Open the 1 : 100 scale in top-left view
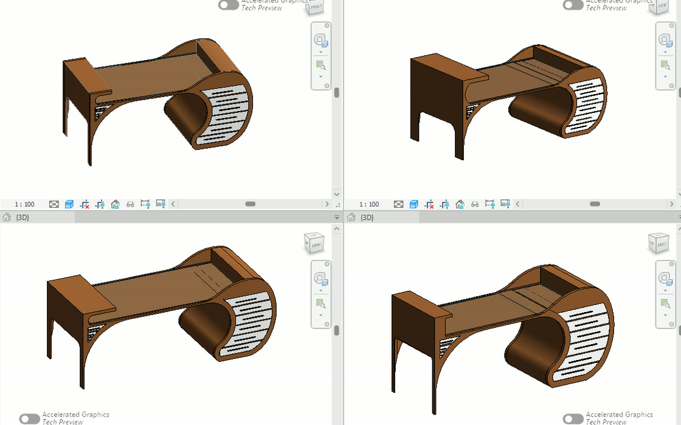This screenshot has height=425, width=681. click(24, 204)
